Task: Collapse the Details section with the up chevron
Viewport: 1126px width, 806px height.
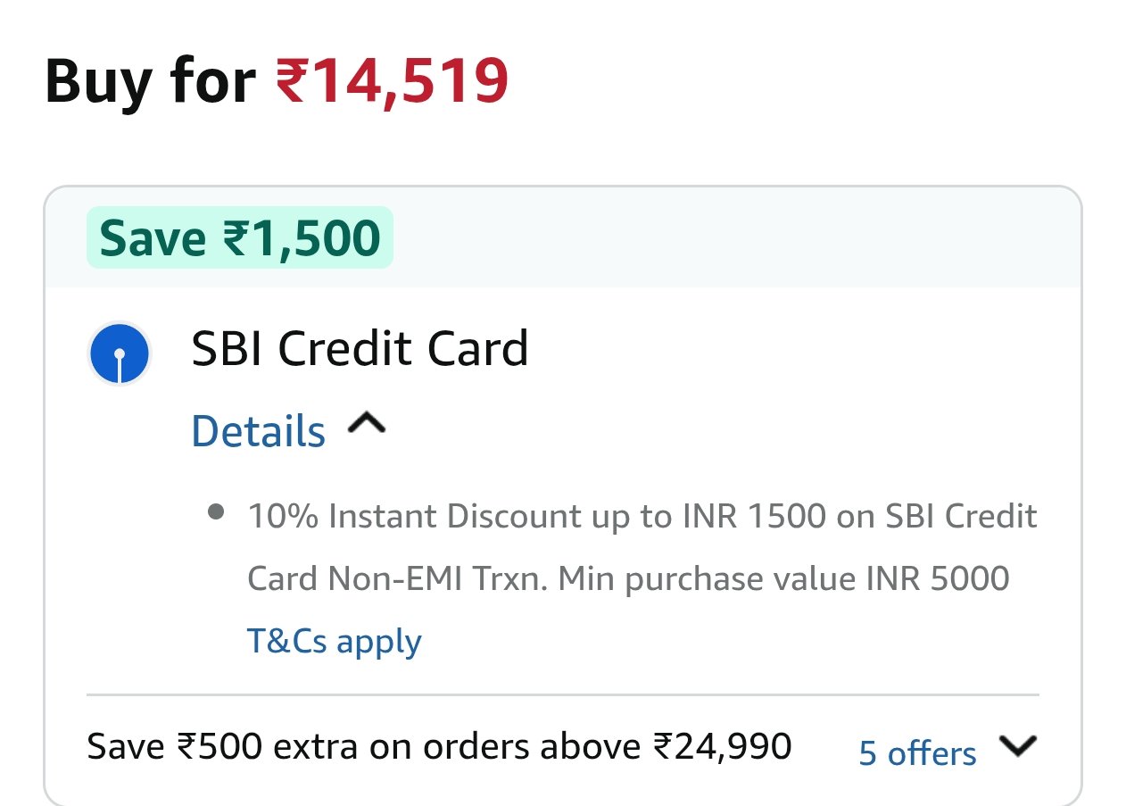Action: pyautogui.click(x=366, y=426)
